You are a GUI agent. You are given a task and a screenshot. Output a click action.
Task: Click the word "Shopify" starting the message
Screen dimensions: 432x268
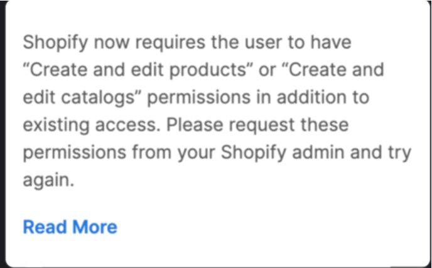[x=55, y=43]
